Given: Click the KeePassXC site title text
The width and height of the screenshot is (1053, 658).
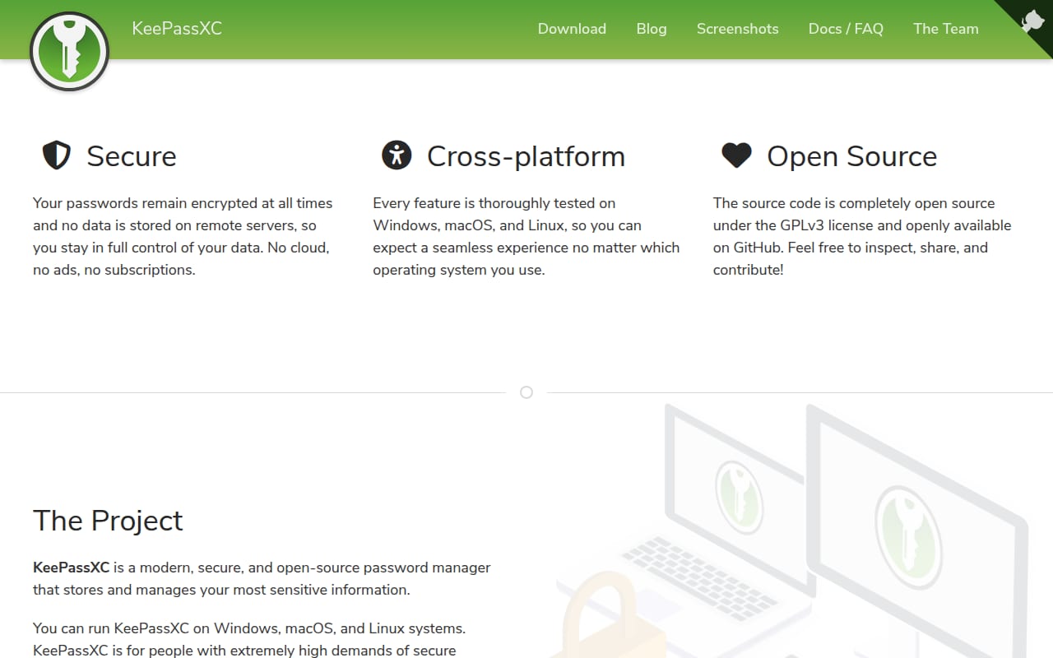Looking at the screenshot, I should click(177, 29).
